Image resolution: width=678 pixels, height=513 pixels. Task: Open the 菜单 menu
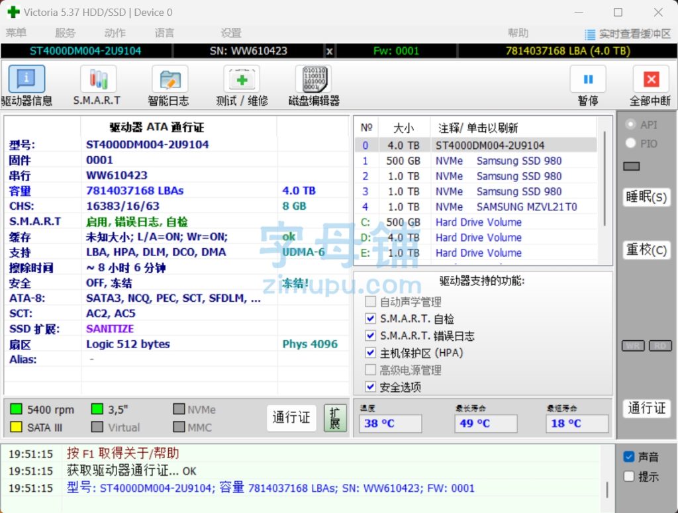[x=17, y=33]
